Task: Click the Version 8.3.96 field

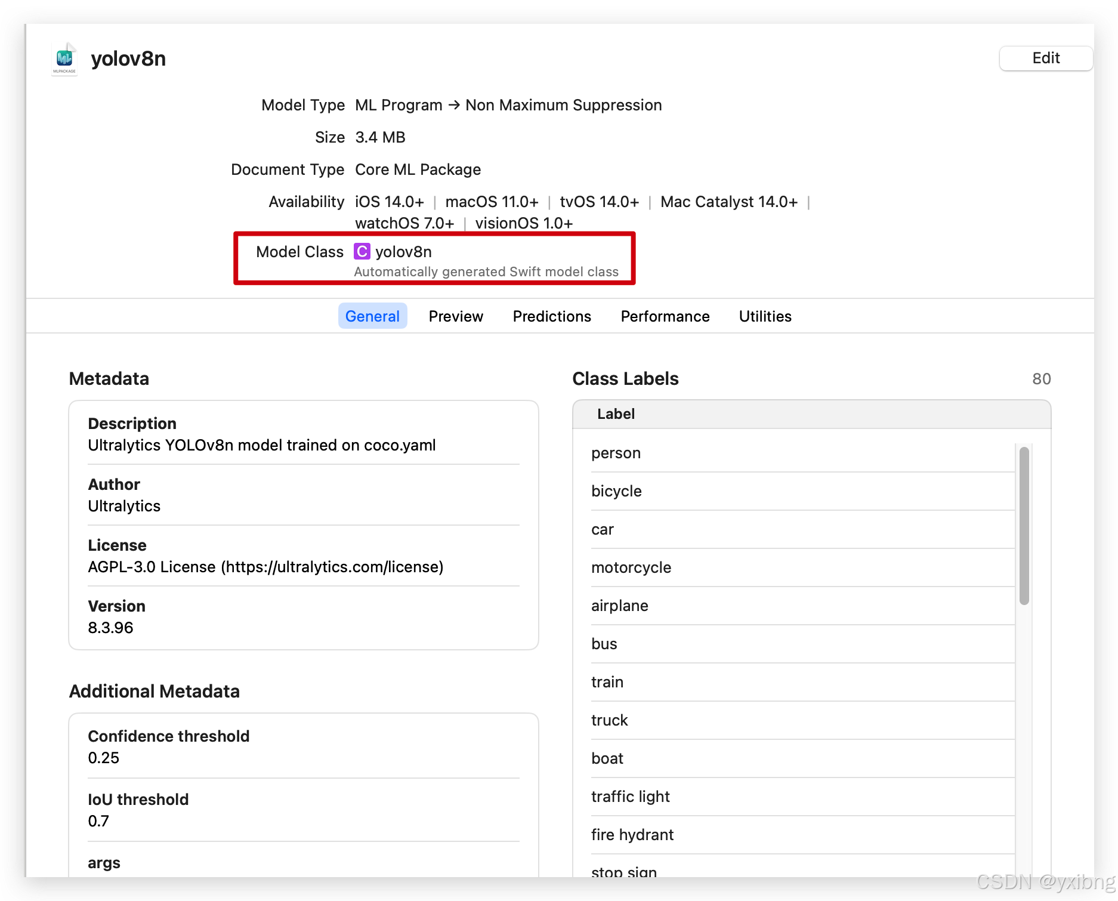Action: [x=111, y=627]
